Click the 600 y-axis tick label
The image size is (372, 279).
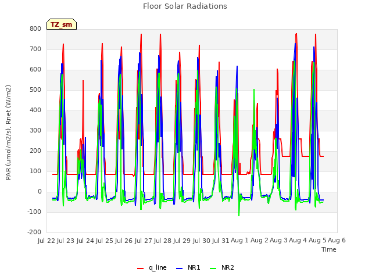pyautogui.click(x=35, y=70)
